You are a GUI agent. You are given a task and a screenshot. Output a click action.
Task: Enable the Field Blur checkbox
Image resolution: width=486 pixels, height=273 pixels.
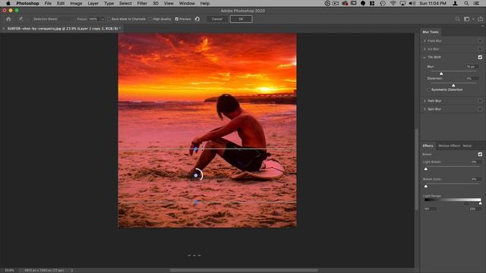pos(480,41)
